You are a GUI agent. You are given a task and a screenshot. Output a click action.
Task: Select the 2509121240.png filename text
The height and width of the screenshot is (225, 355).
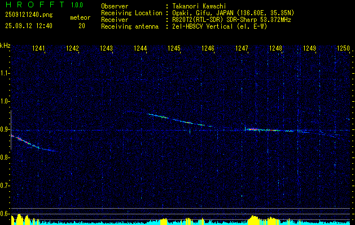point(29,15)
